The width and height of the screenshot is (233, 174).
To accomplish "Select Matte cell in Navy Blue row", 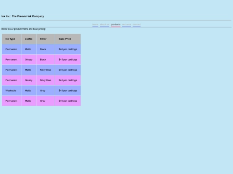I will [x=28, y=70].
